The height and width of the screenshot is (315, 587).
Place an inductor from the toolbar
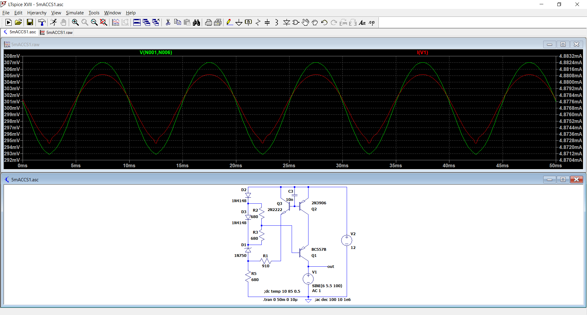[277, 22]
